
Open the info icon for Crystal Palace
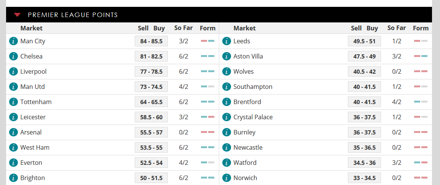226,117
